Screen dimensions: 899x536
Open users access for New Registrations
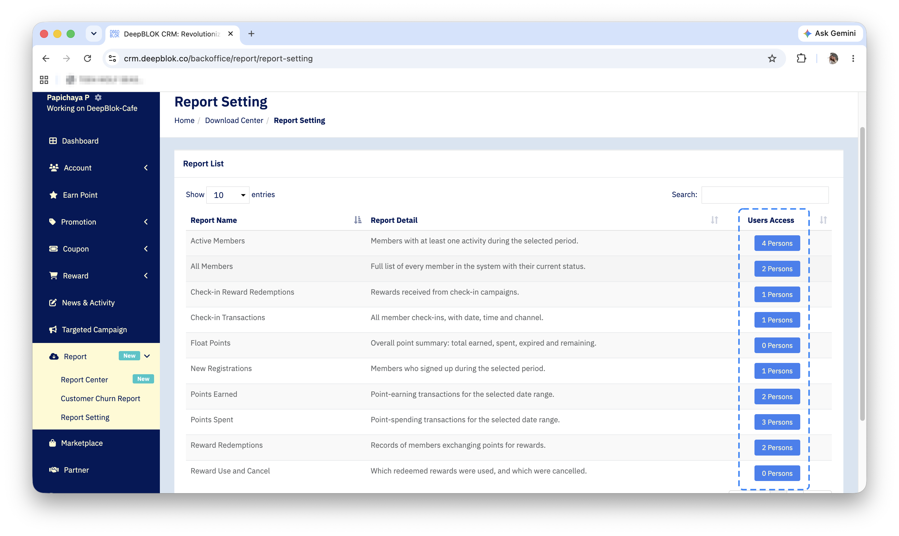point(777,371)
